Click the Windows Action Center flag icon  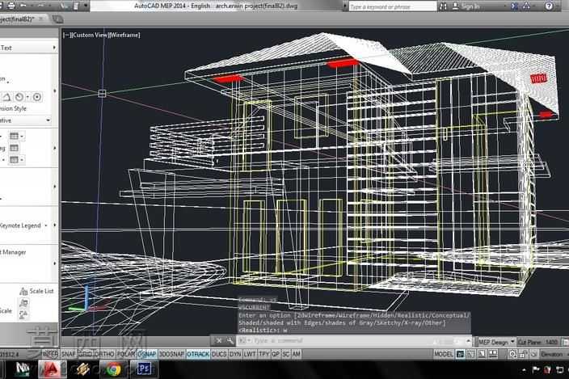(x=536, y=369)
